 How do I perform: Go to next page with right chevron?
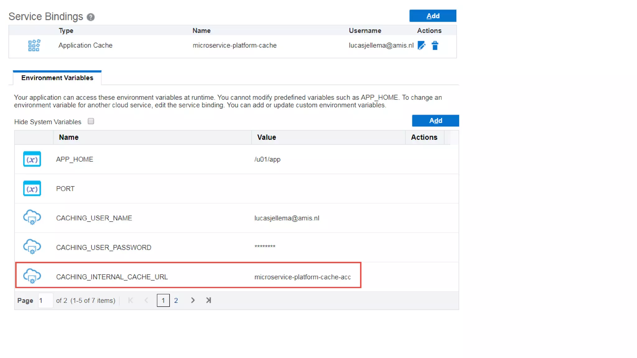(193, 300)
